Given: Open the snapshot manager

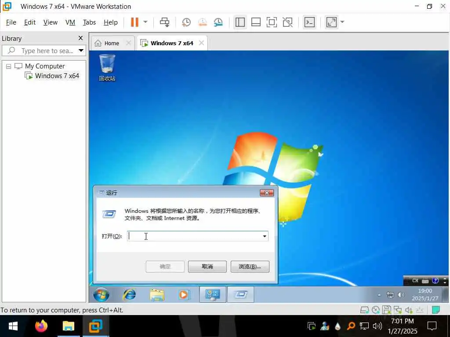Looking at the screenshot, I should [218, 22].
